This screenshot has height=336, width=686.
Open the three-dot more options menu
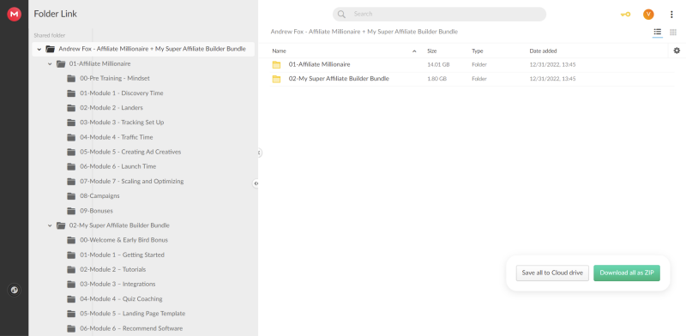[671, 15]
